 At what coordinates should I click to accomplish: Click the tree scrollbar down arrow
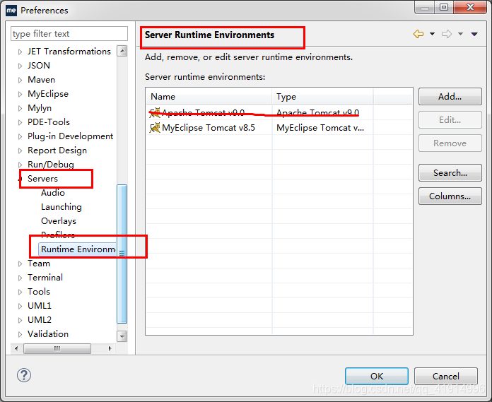pos(122,336)
